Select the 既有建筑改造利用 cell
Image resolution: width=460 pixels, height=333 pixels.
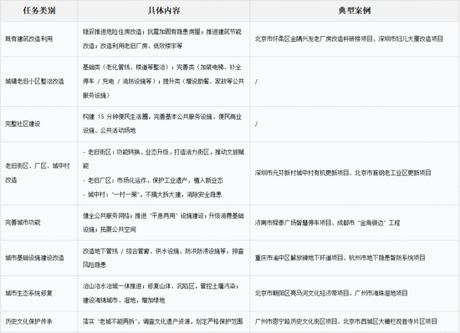(39, 39)
